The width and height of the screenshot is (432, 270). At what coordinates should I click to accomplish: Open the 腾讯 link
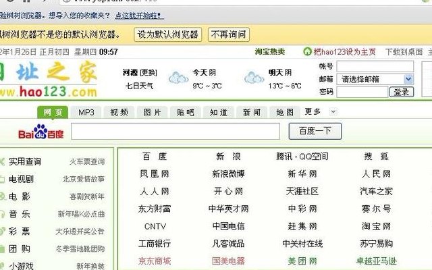[284, 157]
